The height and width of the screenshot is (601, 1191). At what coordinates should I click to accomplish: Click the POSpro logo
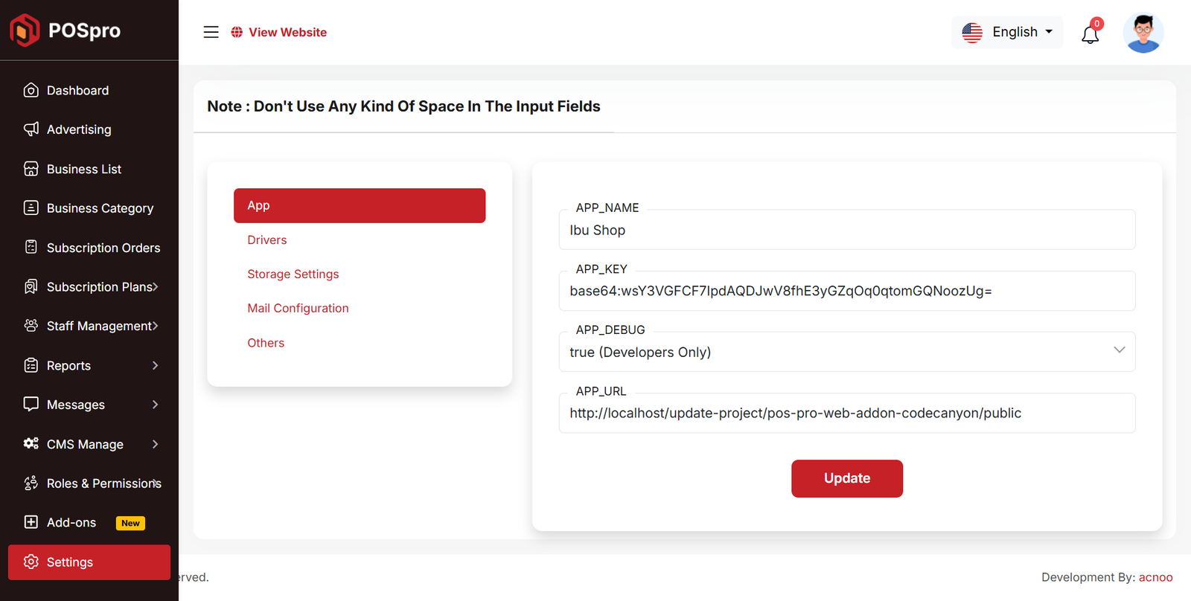(66, 30)
